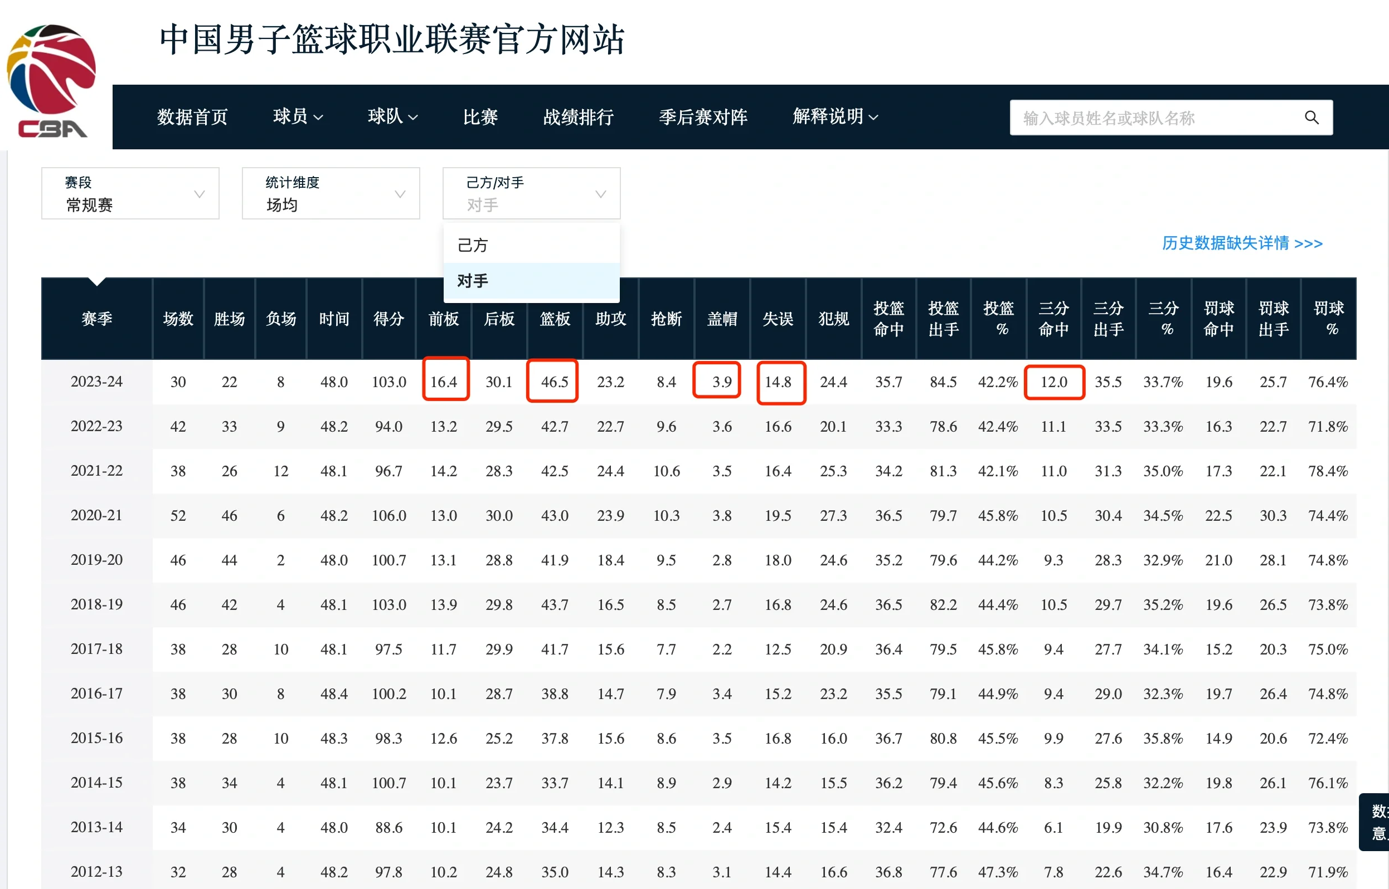Click the CBA logo
Viewport: 1389px width, 889px height.
(x=51, y=78)
